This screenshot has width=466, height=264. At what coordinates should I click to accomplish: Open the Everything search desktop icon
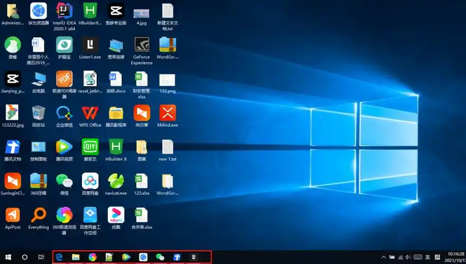pyautogui.click(x=38, y=215)
